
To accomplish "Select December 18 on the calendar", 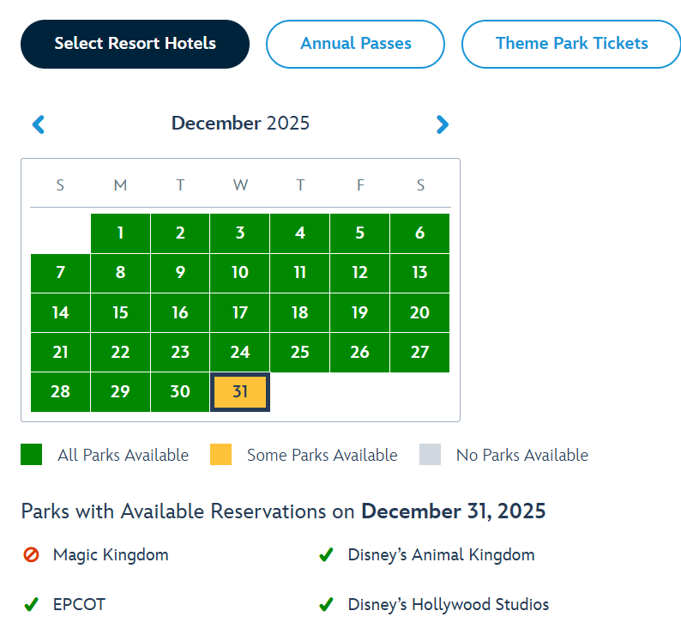I will click(299, 313).
